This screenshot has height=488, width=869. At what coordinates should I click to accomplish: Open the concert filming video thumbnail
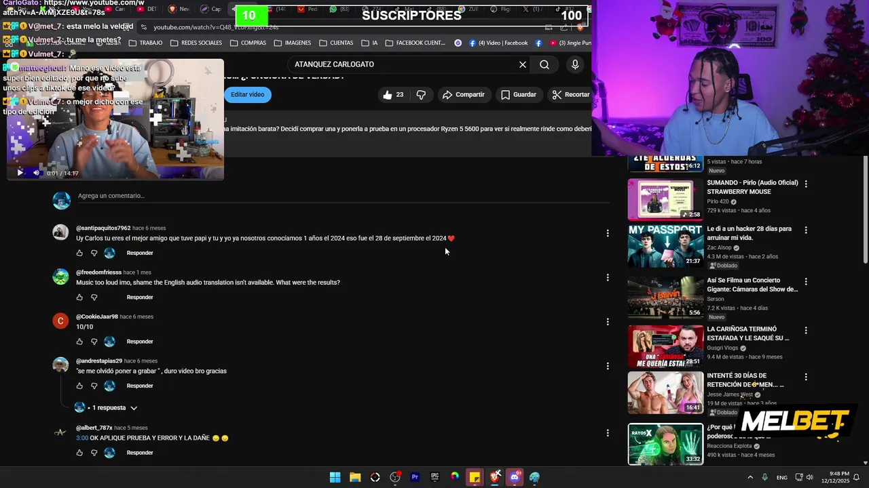[x=665, y=297]
